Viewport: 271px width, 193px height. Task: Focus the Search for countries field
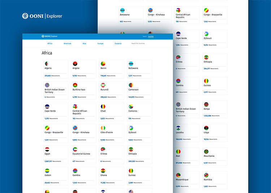pyautogui.click(x=138, y=43)
